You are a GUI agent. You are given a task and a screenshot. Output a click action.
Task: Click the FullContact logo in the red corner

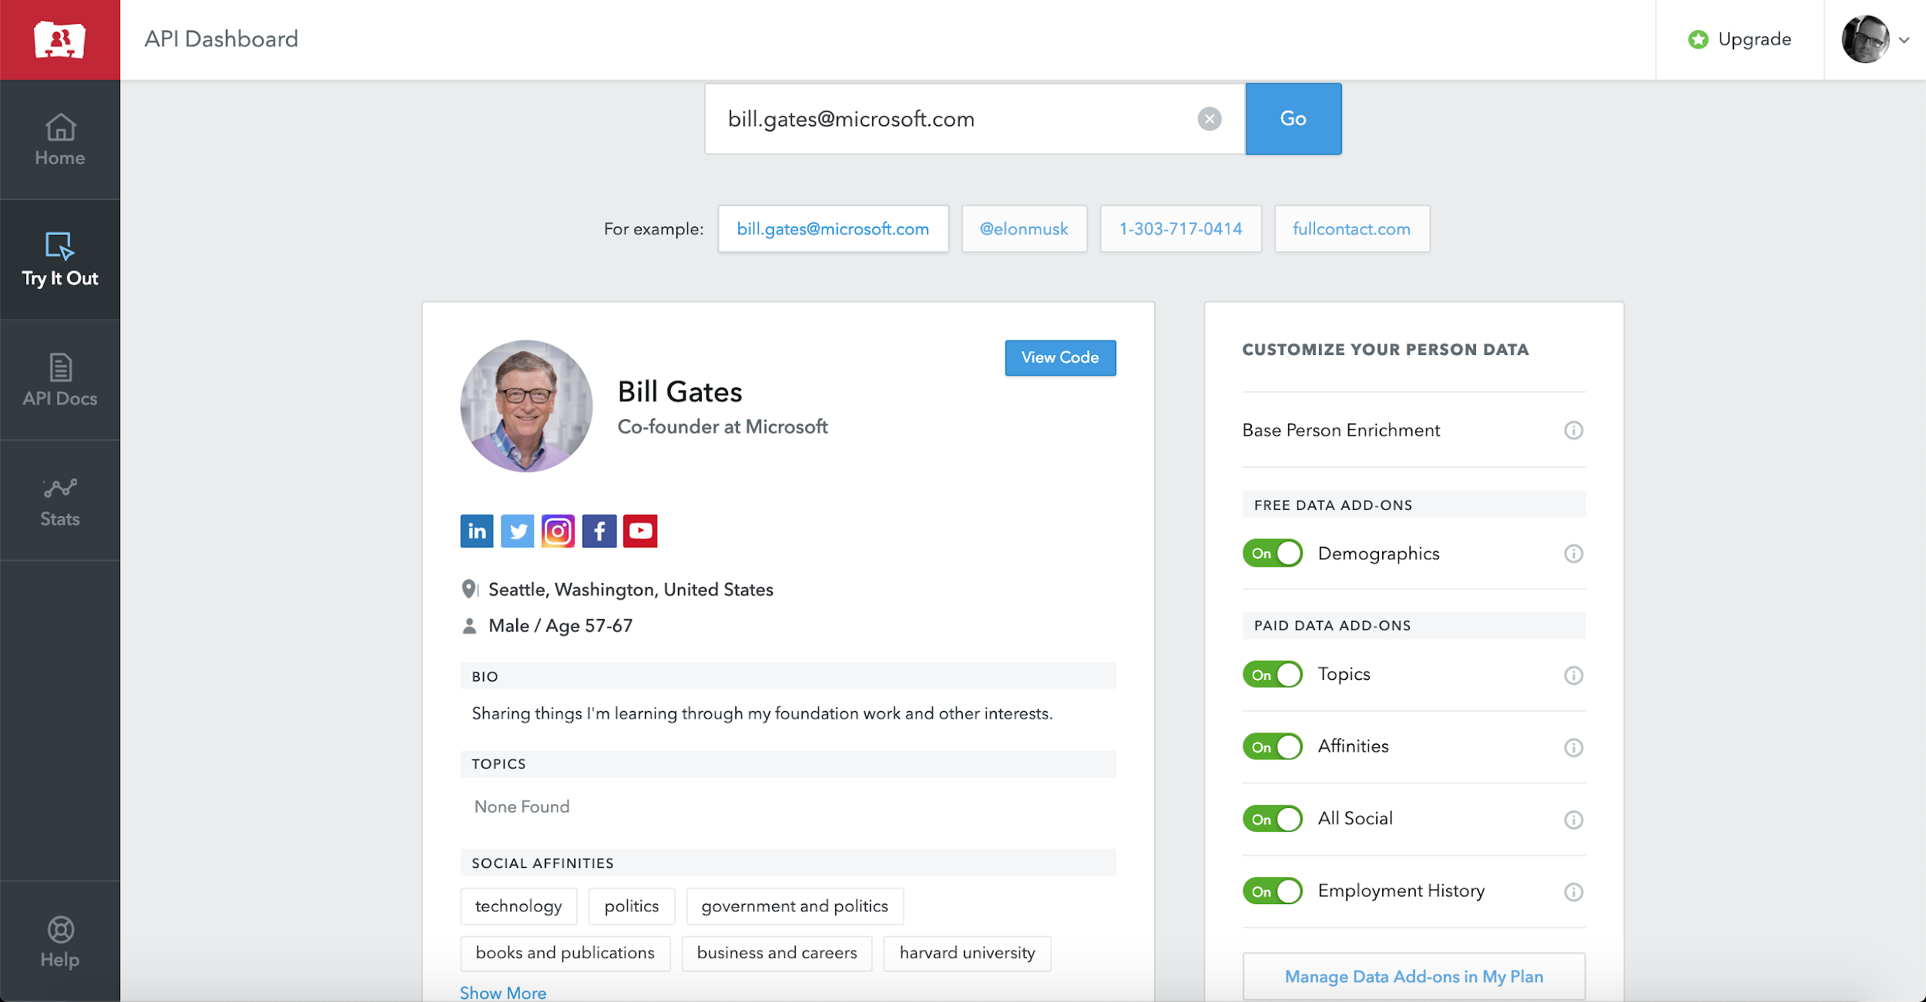point(60,40)
